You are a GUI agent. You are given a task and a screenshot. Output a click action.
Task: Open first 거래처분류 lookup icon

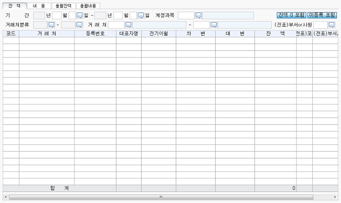pos(51,25)
